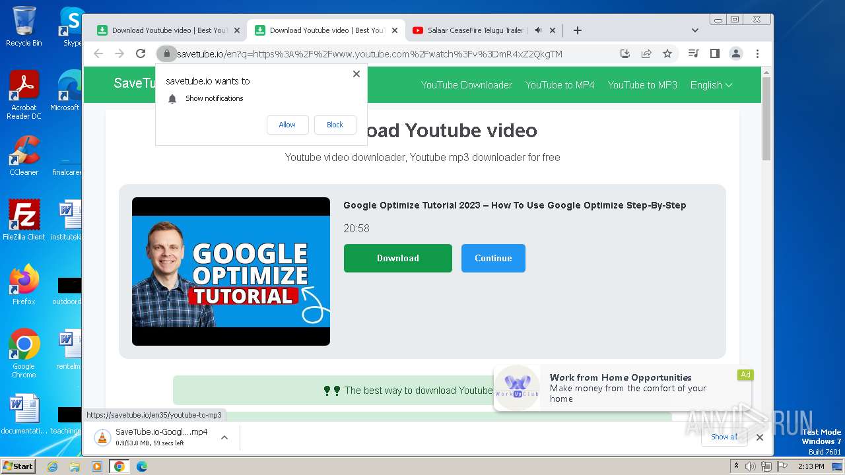Click the install/download page icon in address bar
Viewport: 845px width, 475px height.
(x=625, y=53)
